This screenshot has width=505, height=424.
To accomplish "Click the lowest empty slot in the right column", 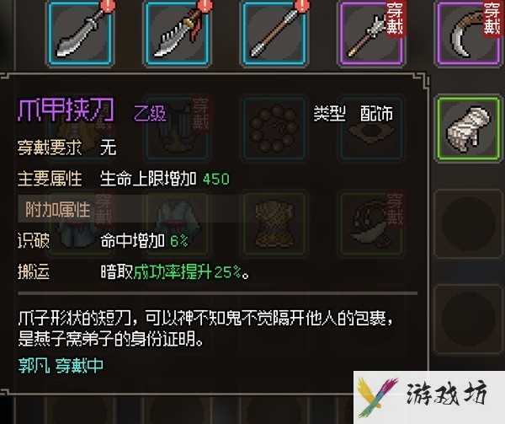I will (x=469, y=319).
